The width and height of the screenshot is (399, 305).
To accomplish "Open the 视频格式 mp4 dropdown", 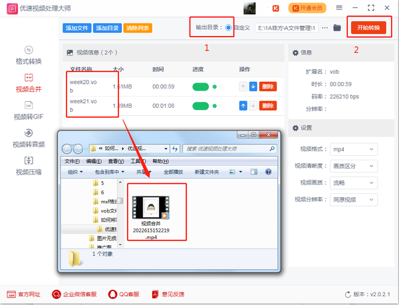I will point(354,149).
